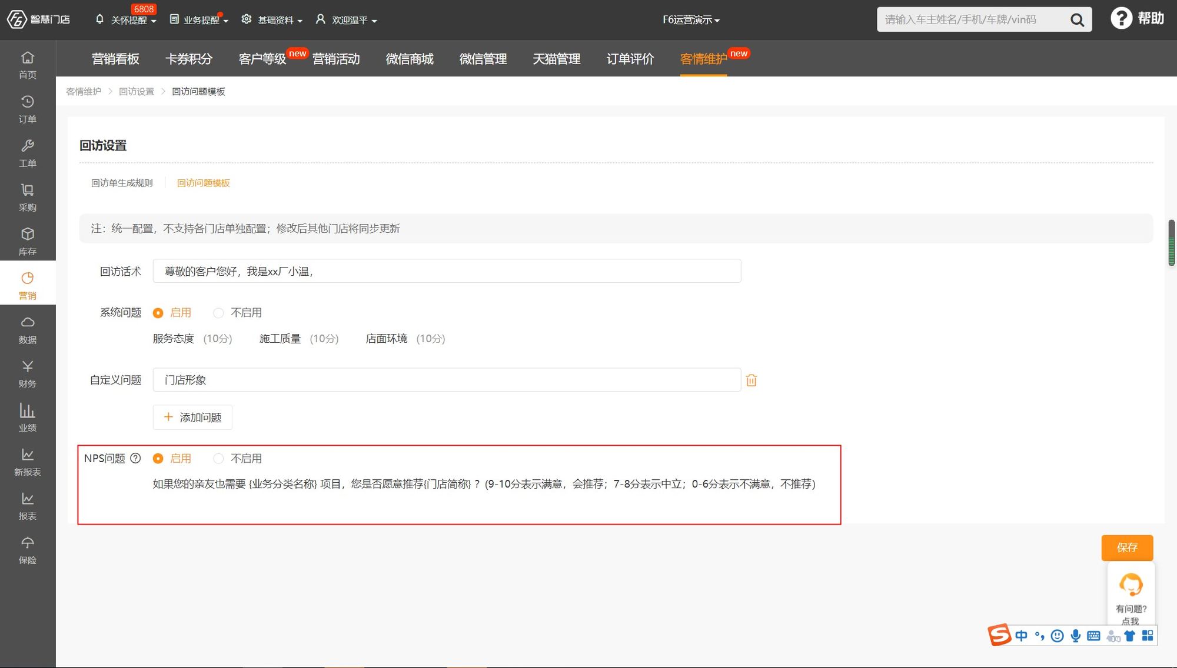
Task: Open the 财务 finance sidebar icon
Action: 28,373
